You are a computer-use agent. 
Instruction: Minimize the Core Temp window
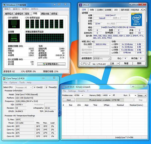44,78
